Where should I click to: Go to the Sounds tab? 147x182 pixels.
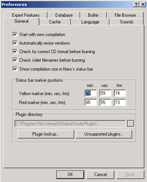click(x=127, y=22)
